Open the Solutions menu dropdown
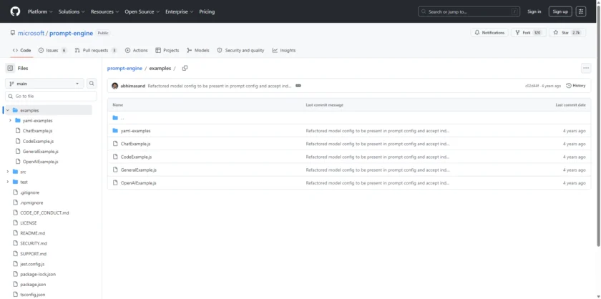The width and height of the screenshot is (601, 299). 72,11
